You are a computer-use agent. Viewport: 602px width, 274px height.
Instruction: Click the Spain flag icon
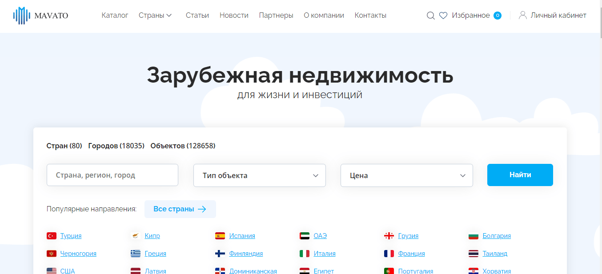click(220, 236)
